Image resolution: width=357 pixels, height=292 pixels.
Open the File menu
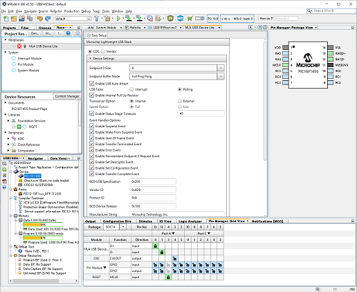click(3, 11)
